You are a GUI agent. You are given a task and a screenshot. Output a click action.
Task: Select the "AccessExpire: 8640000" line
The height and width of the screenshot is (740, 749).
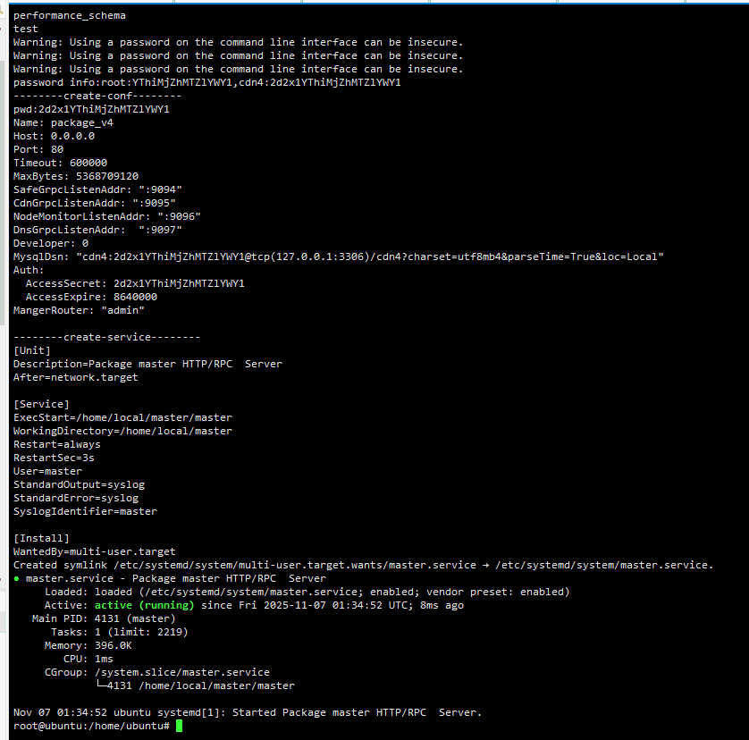point(91,297)
